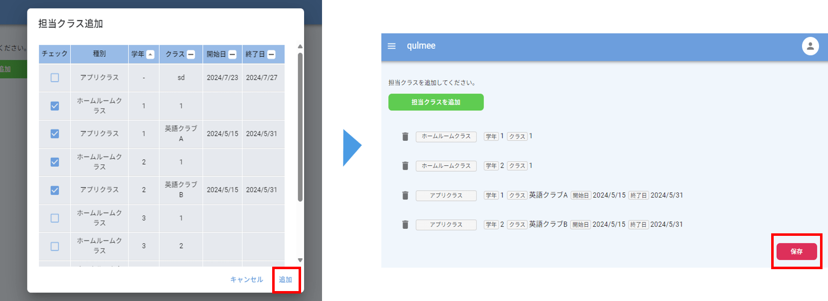
Task: Click 英語クラブB text in the assigned list
Action: (x=548, y=224)
